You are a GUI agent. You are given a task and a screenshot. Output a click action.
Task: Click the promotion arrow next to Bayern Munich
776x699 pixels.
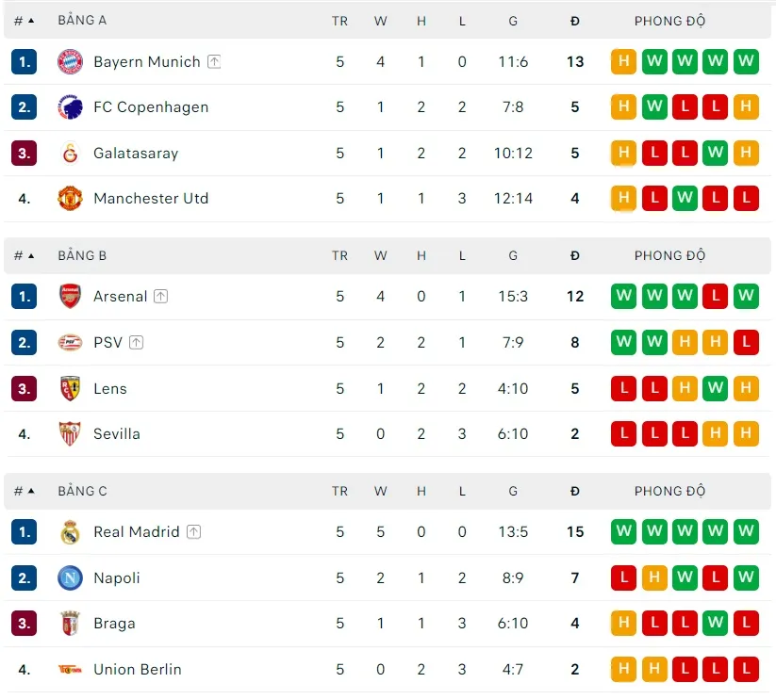(214, 62)
